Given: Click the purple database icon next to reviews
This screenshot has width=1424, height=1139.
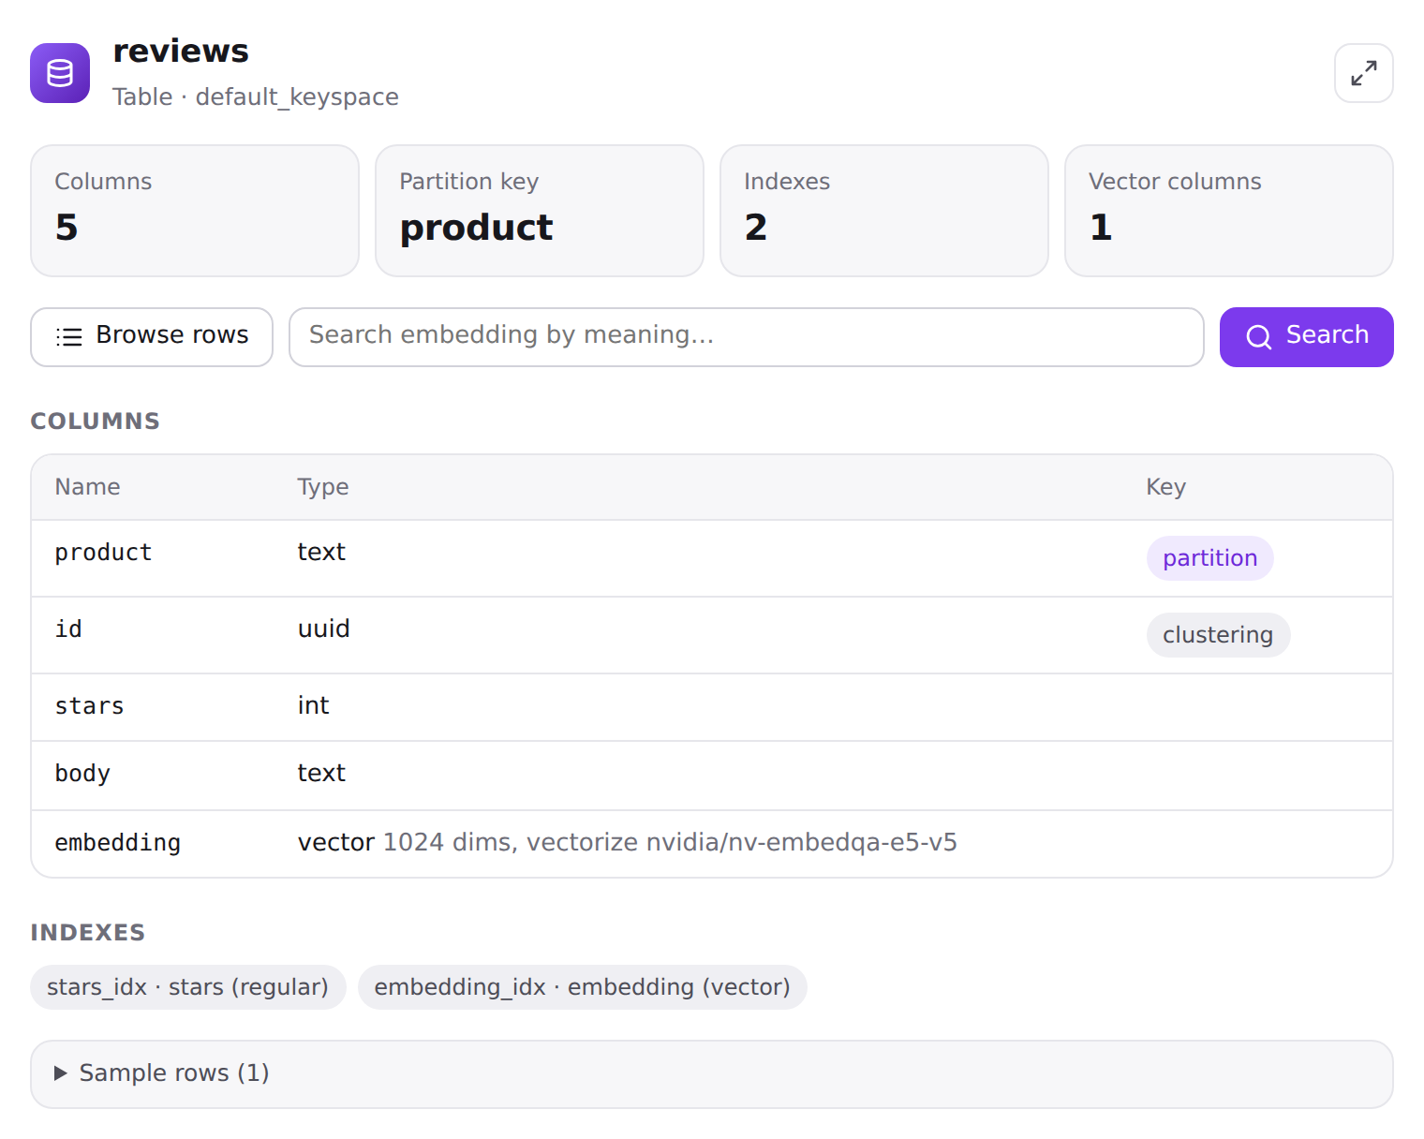Looking at the screenshot, I should point(60,73).
